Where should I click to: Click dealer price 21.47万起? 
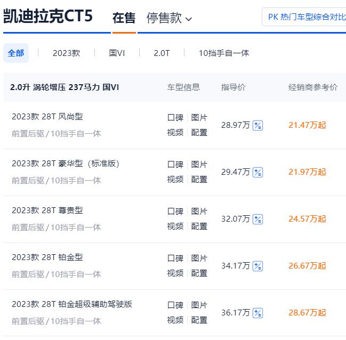(307, 125)
